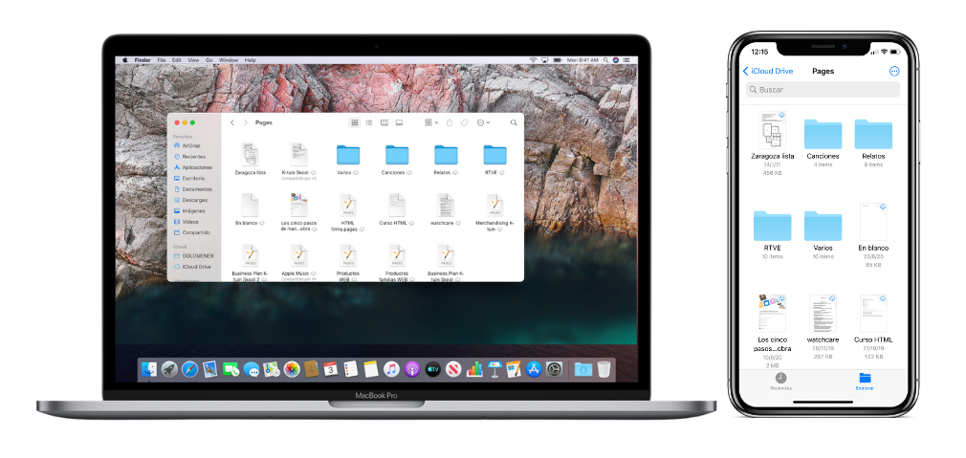Select Descargas in the Finder sidebar
Screen dimensions: 966x458
click(189, 200)
